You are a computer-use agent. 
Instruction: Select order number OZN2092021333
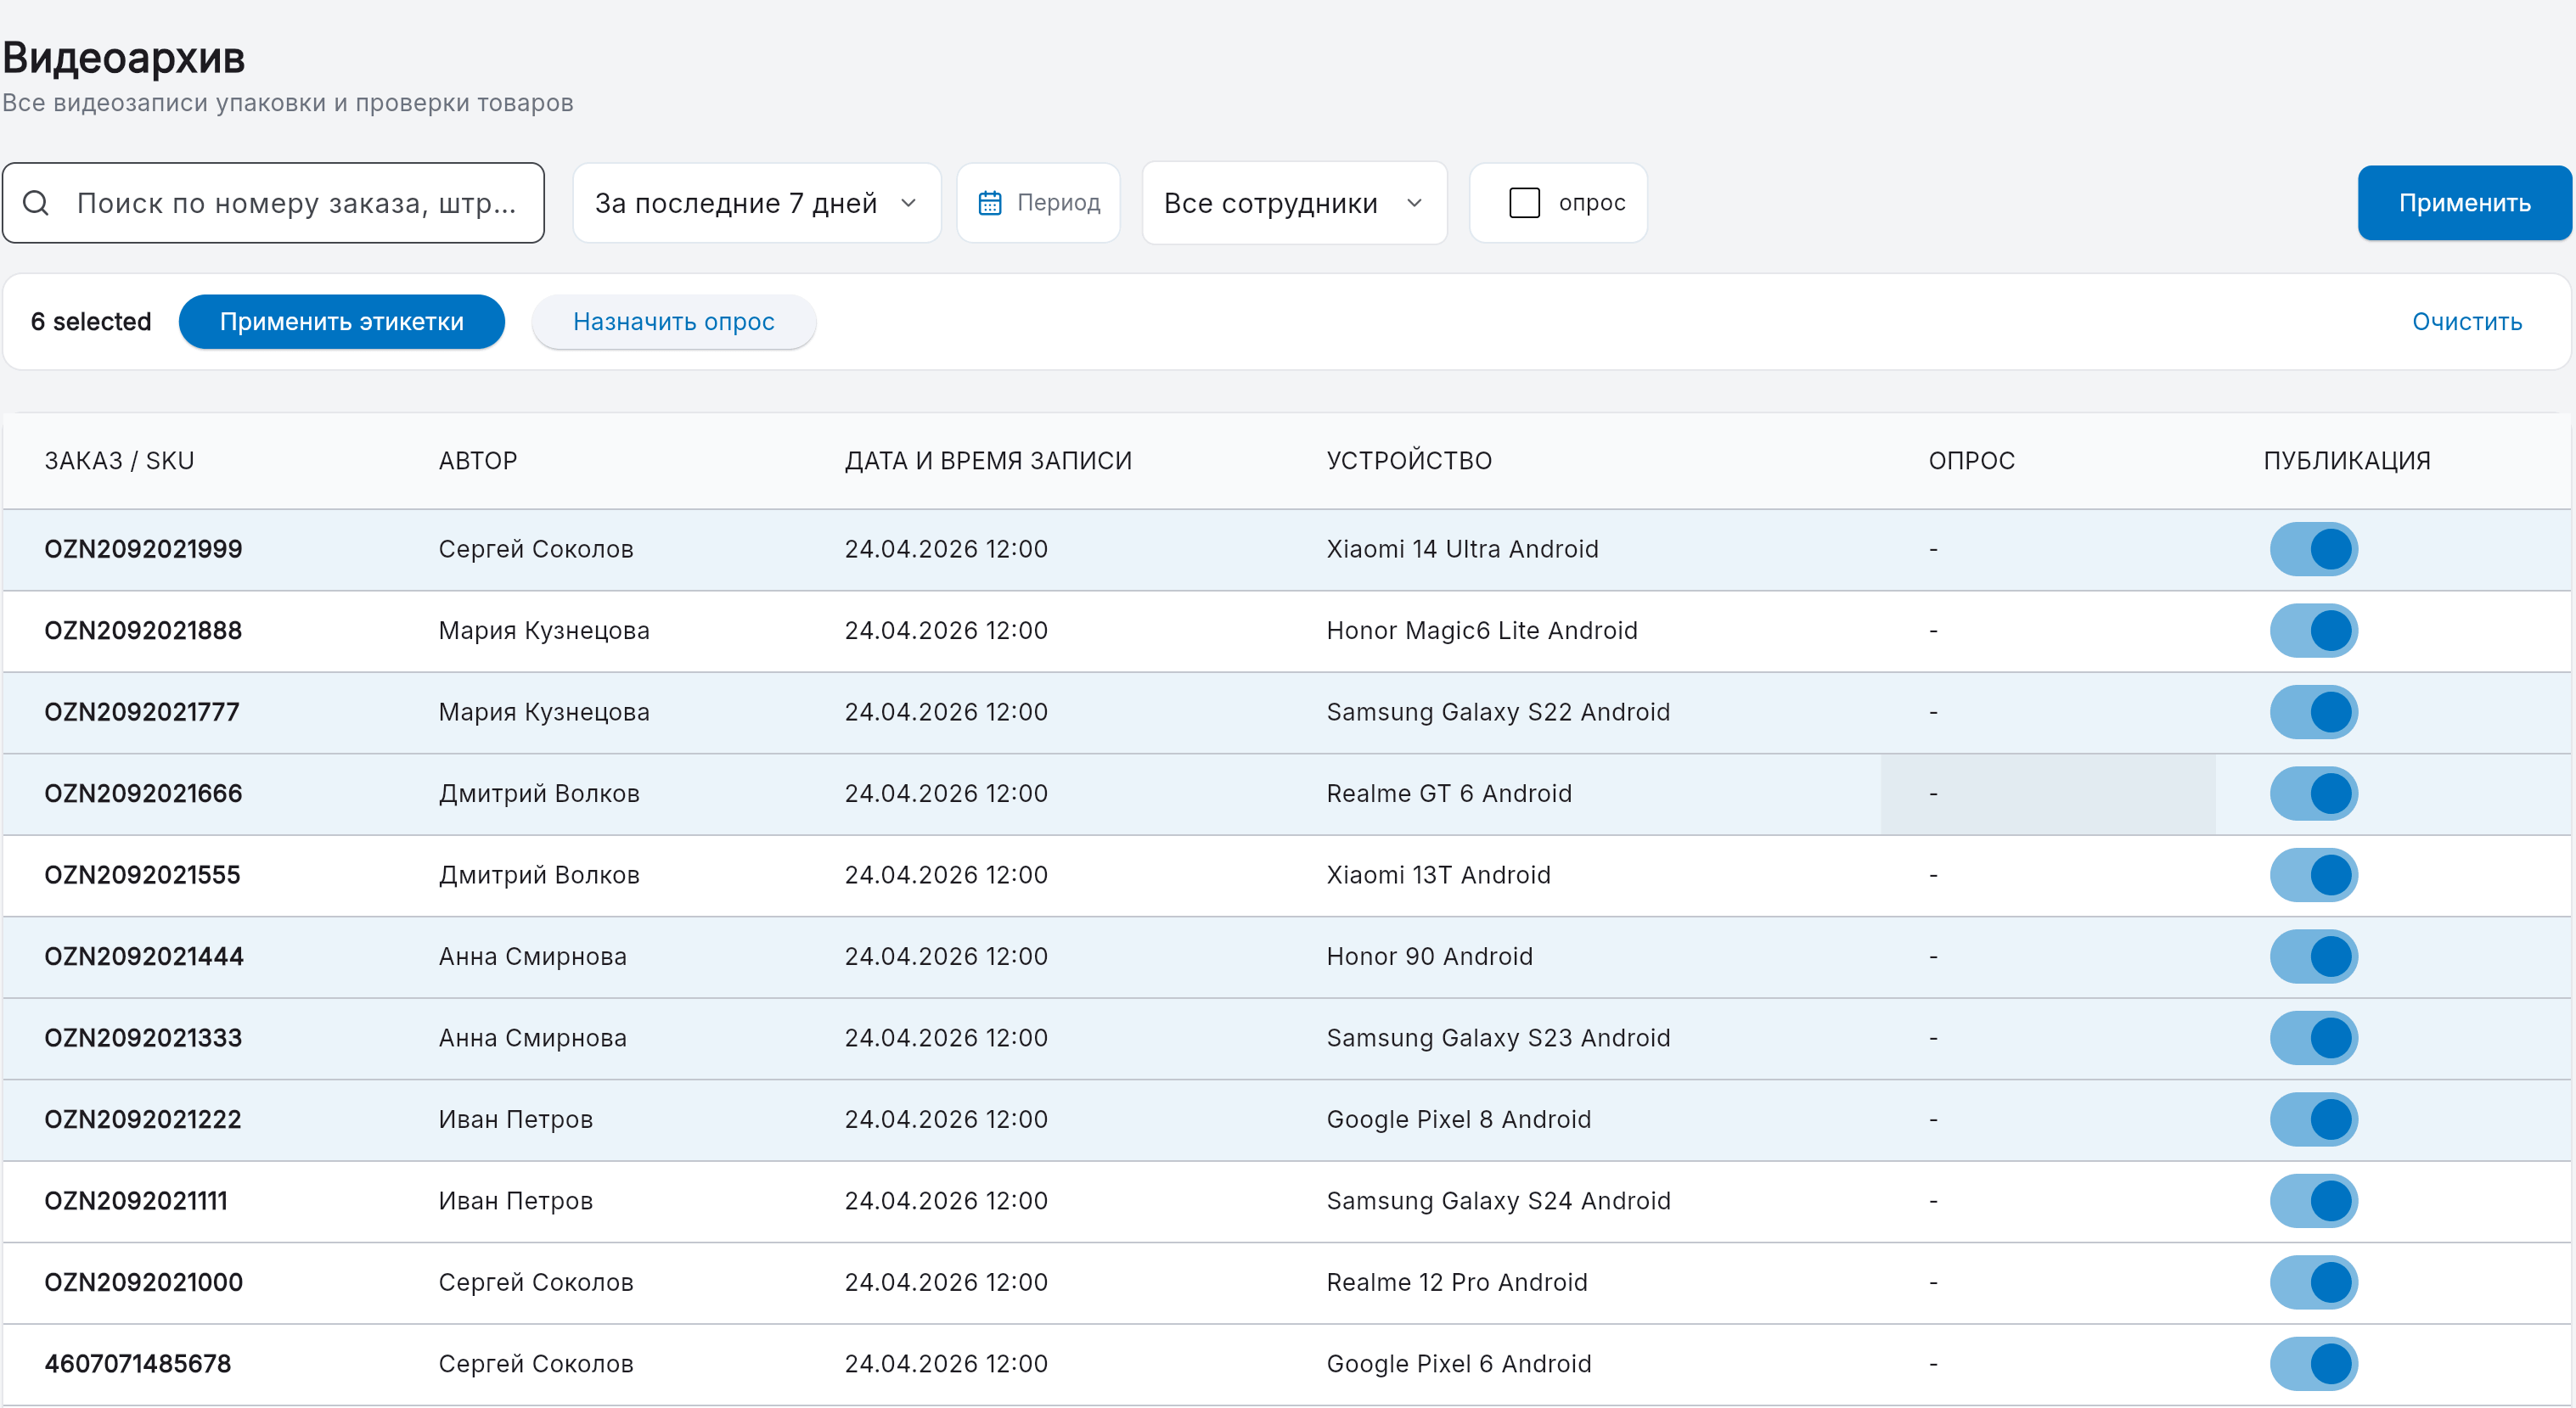[x=143, y=1038]
